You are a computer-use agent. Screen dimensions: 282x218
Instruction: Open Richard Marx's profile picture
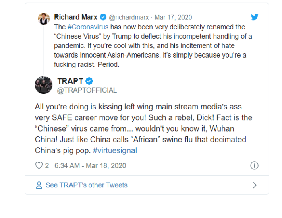click(x=44, y=19)
